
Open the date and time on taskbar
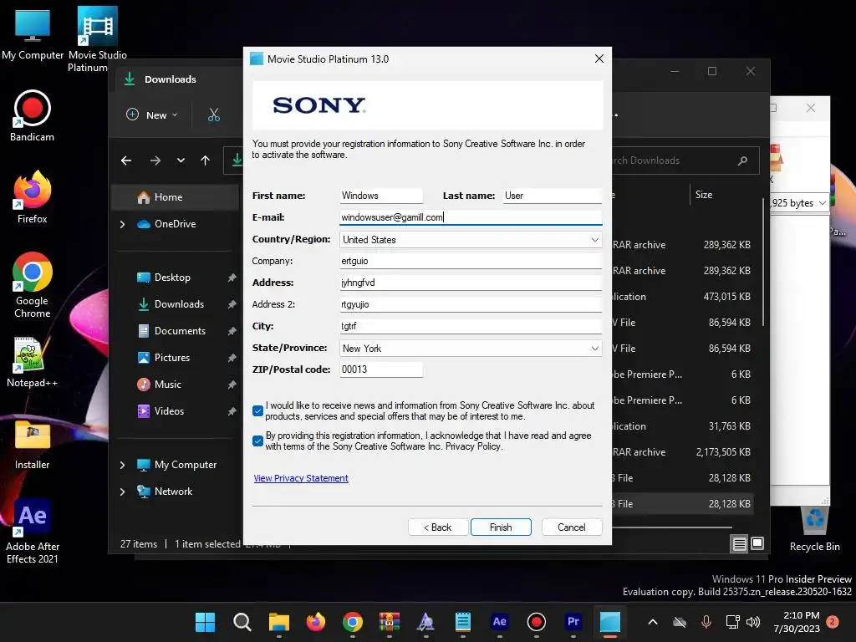pyautogui.click(x=797, y=622)
